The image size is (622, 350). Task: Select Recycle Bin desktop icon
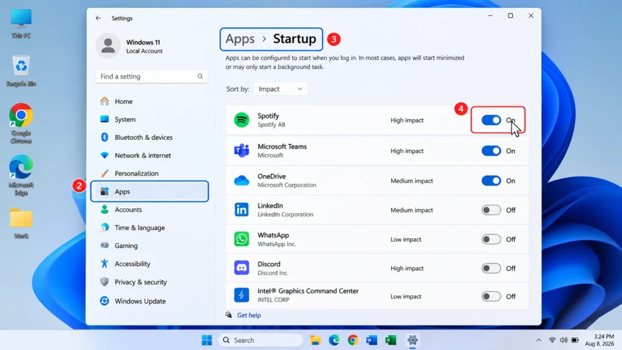pyautogui.click(x=21, y=71)
